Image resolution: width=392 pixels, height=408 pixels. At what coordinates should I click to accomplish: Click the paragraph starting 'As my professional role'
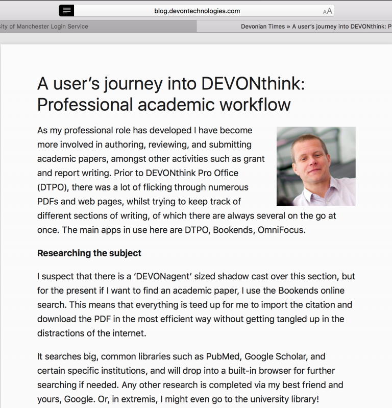(186, 180)
